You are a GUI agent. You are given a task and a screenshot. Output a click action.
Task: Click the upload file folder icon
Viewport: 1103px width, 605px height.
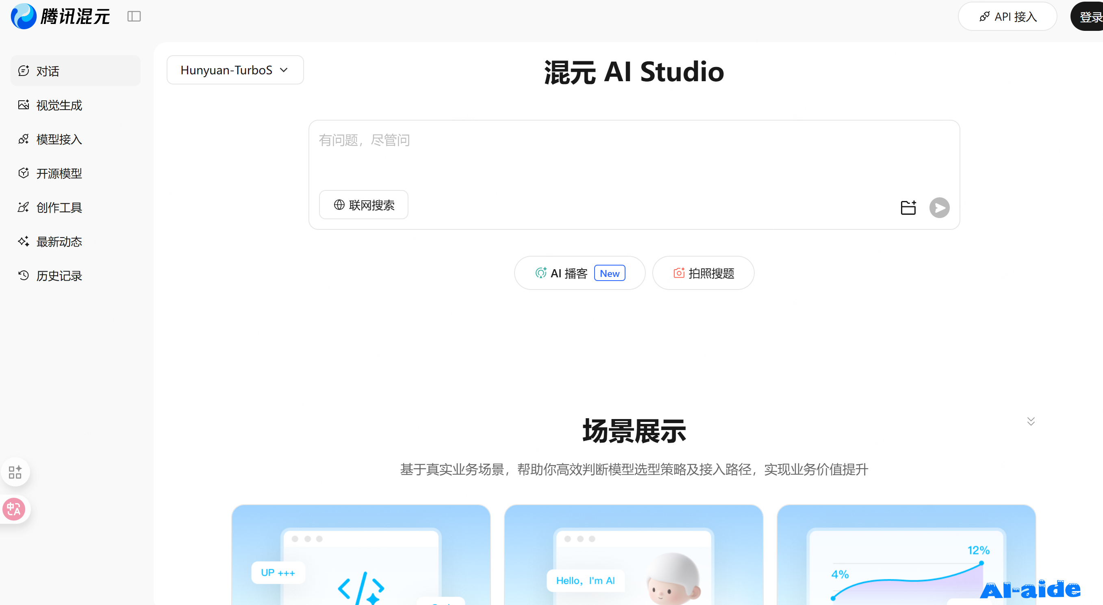[908, 207]
